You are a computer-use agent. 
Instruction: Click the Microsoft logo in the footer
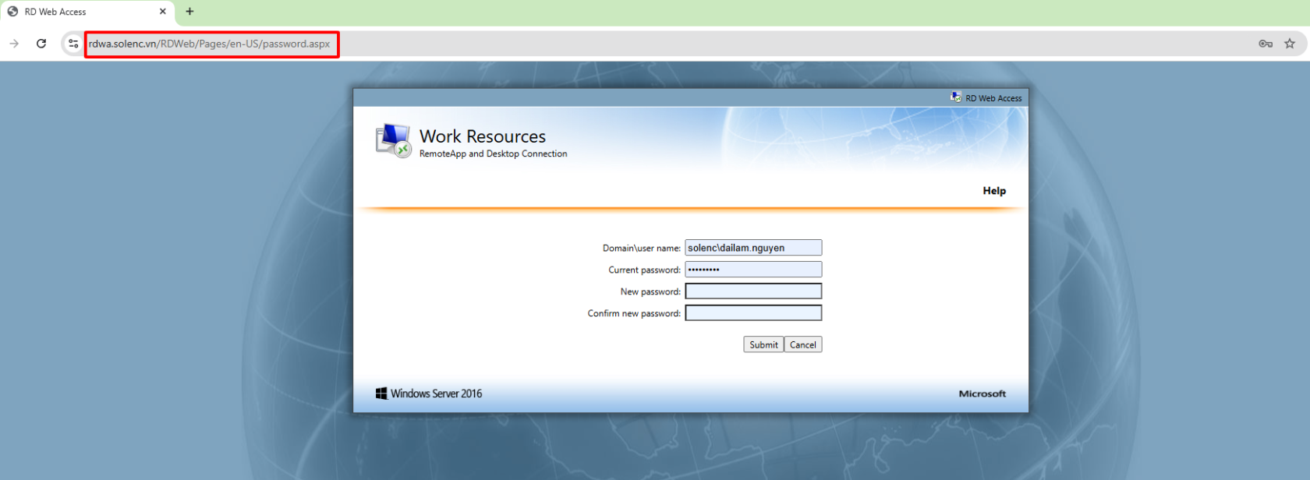pyautogui.click(x=982, y=394)
